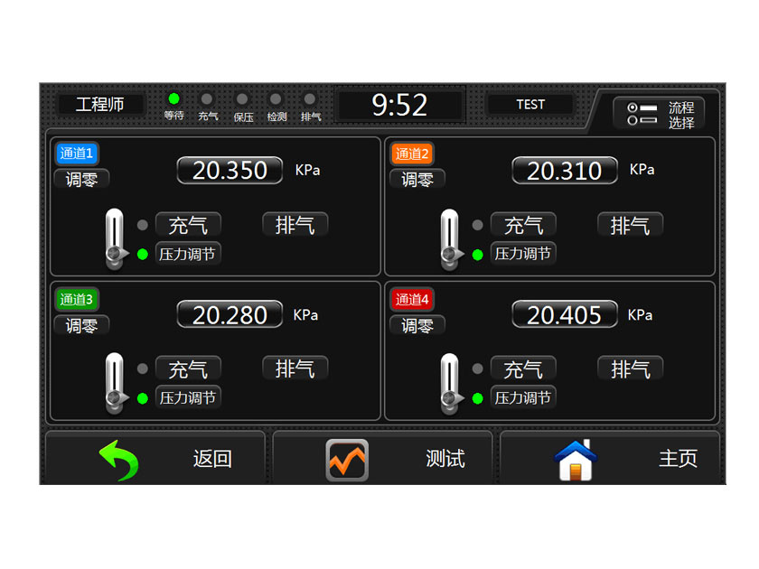Select the blue 通道1 channel label
This screenshot has height=569, width=759.
click(x=77, y=154)
